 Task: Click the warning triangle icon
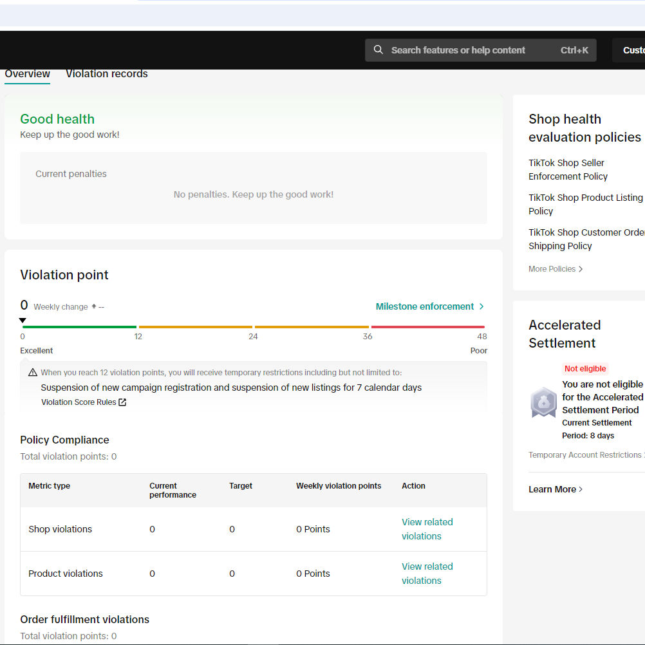32,372
